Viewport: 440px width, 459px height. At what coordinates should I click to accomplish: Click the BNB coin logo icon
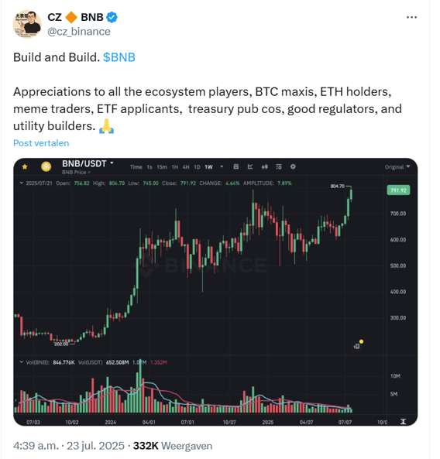(46, 166)
